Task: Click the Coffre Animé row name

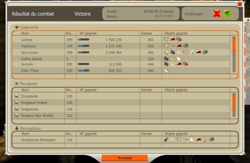Action: [x=32, y=59]
